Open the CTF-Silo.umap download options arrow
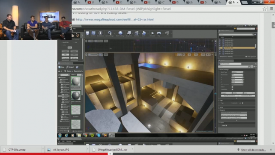This screenshot has width=275, height=155. coord(43,149)
